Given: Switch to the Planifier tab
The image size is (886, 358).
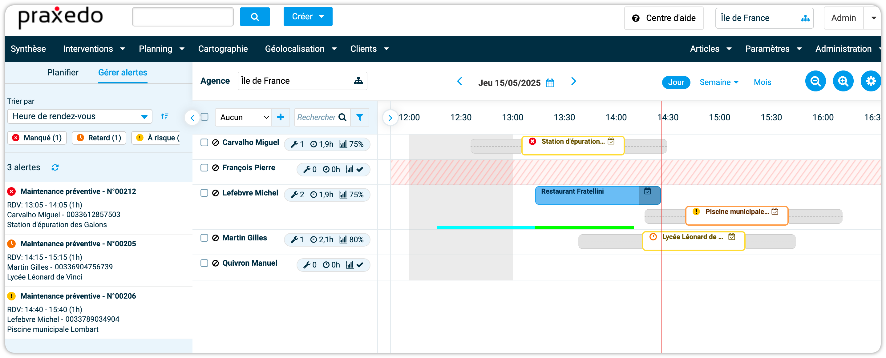Looking at the screenshot, I should 63,73.
